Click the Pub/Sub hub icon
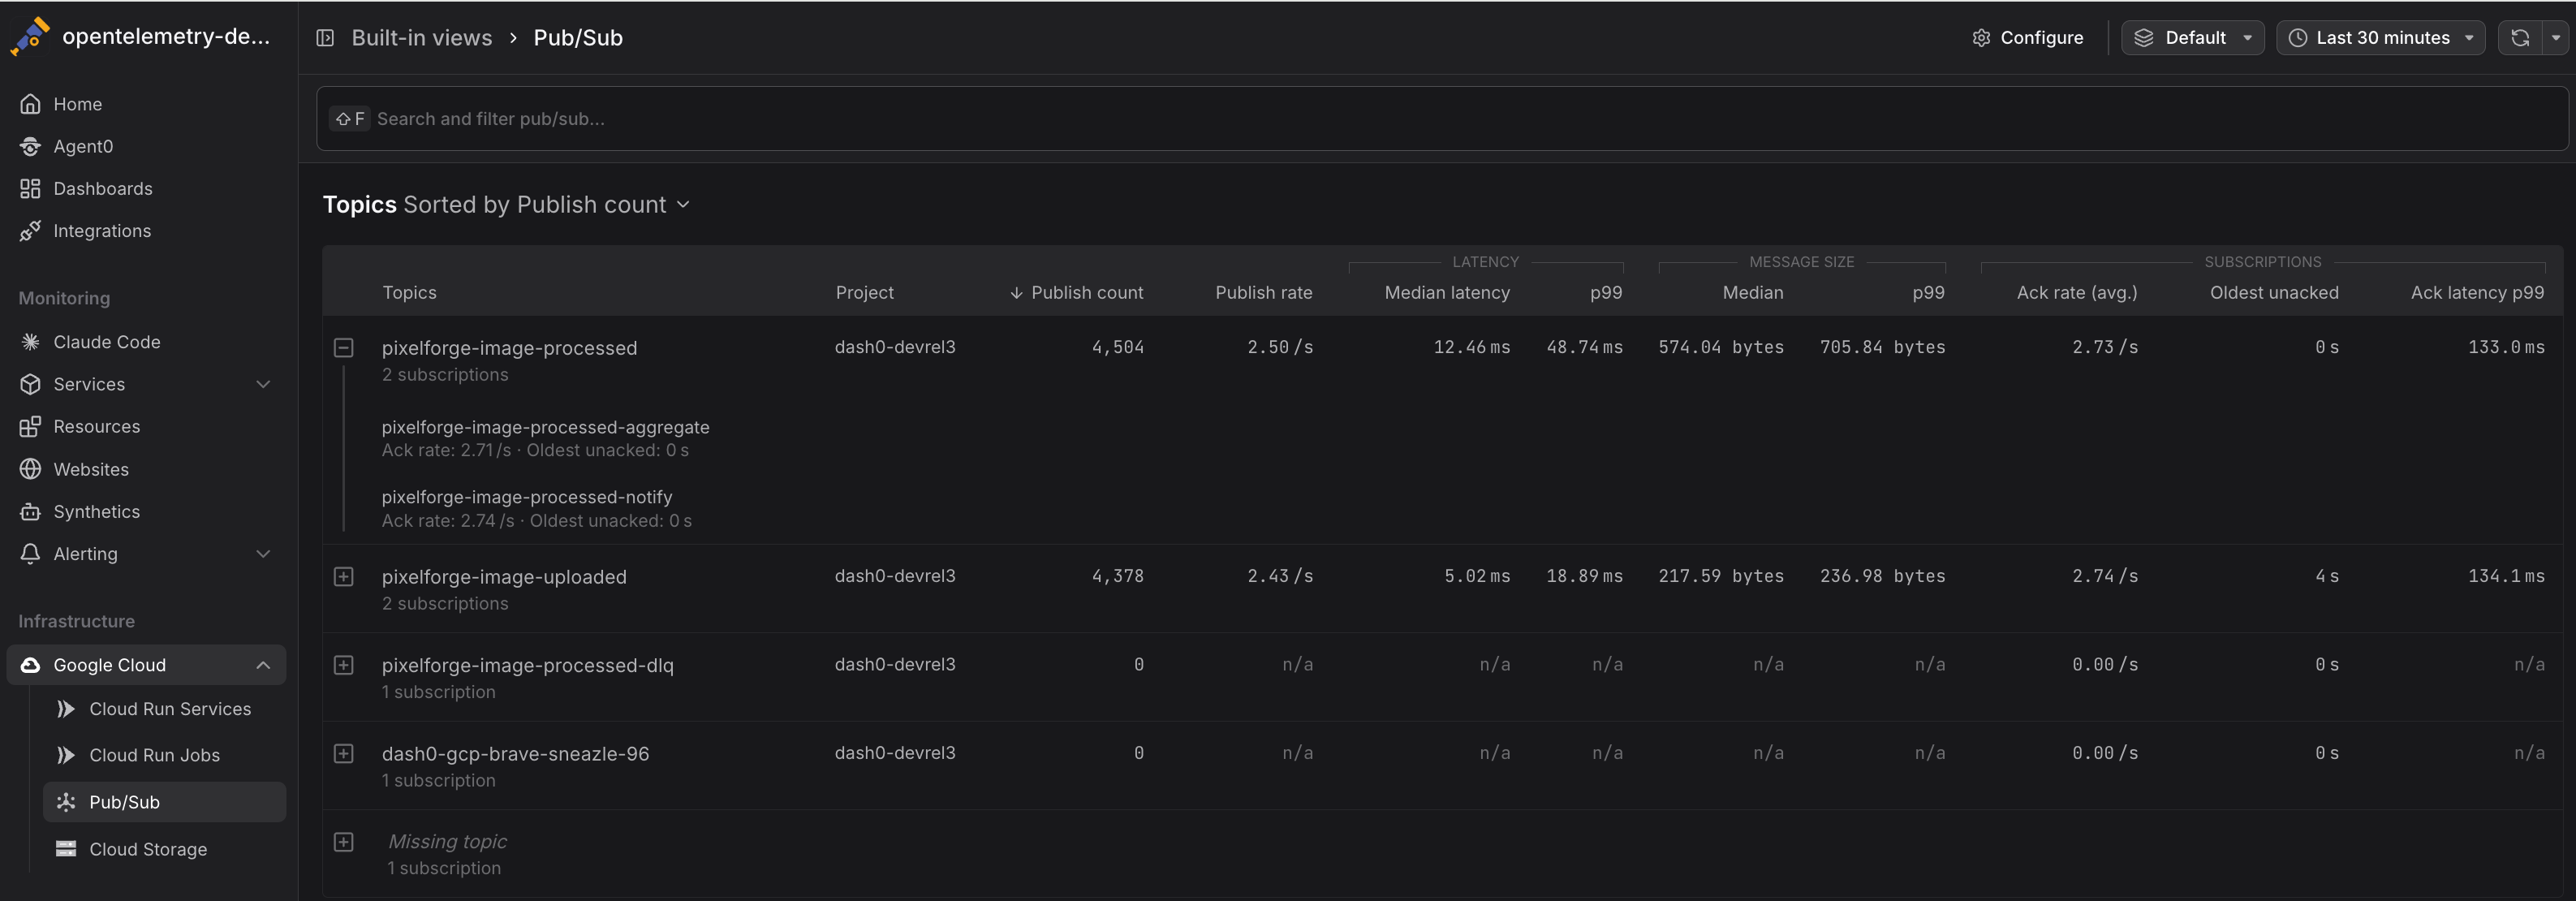The width and height of the screenshot is (2576, 901). point(66,802)
